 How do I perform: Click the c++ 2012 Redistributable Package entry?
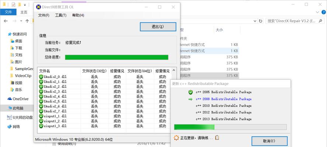[x=223, y=112]
